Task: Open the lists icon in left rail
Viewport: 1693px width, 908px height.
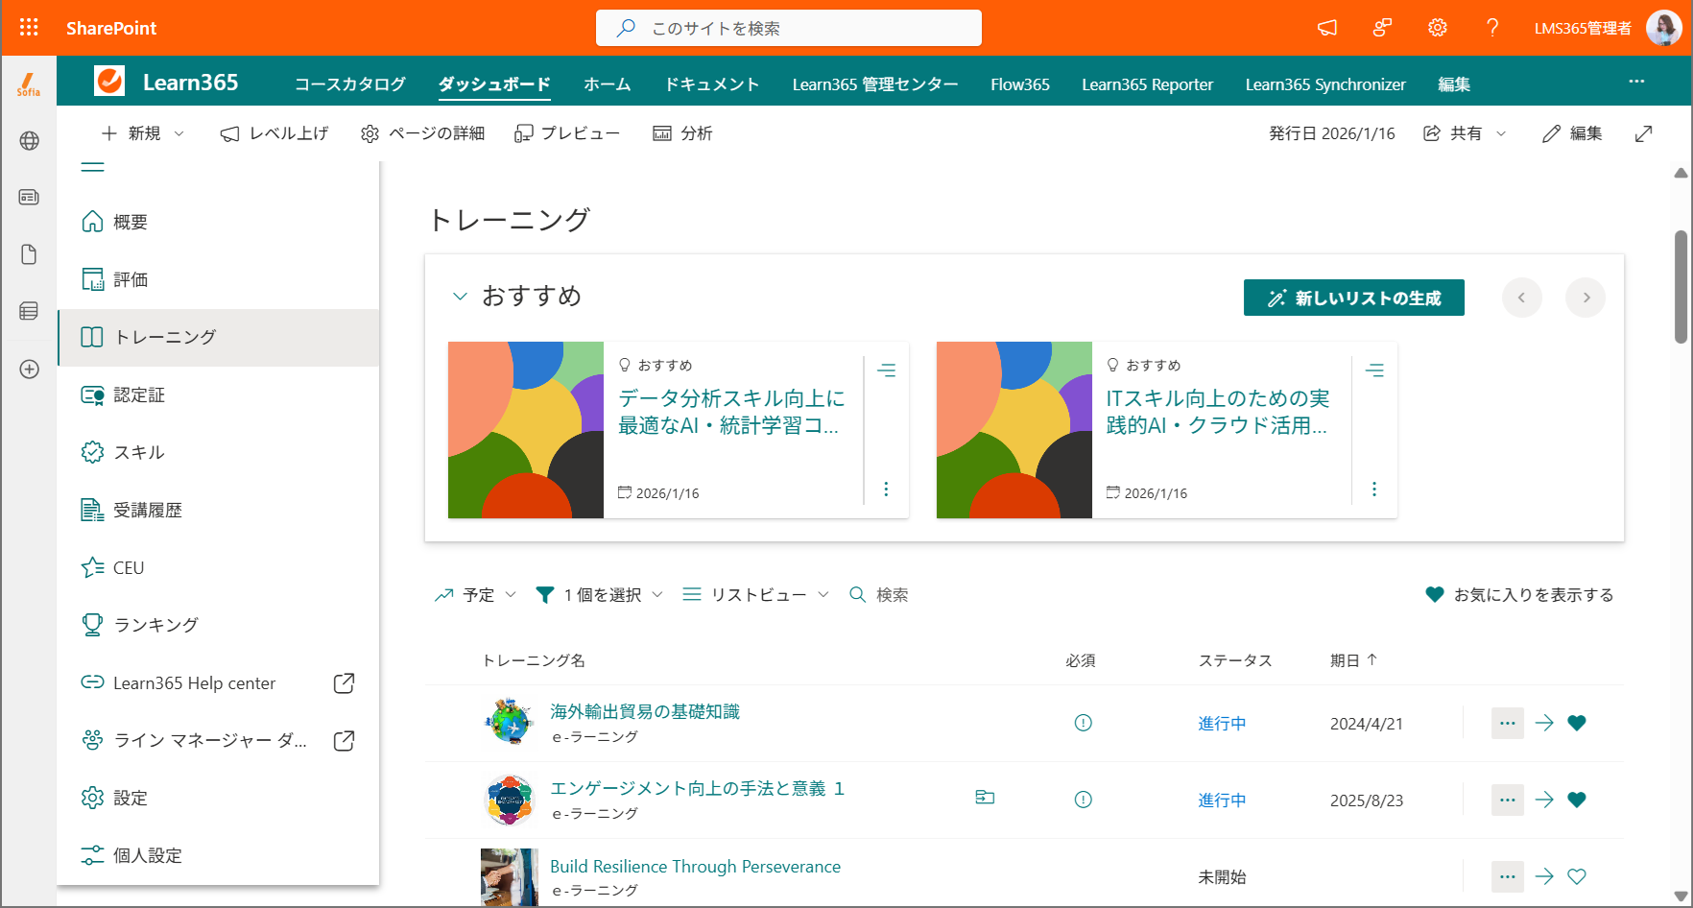Action: tap(29, 311)
